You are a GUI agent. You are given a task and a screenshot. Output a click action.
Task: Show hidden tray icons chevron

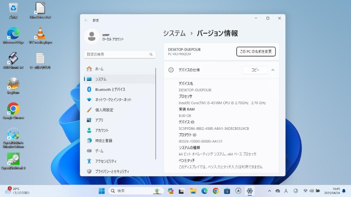tap(269, 191)
